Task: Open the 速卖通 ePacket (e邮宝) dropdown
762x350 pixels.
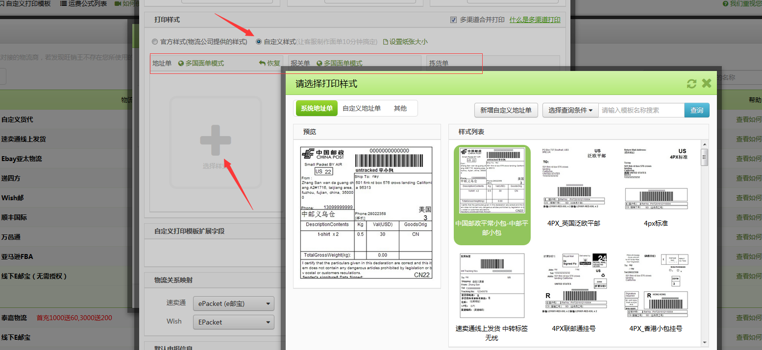Action: click(234, 304)
